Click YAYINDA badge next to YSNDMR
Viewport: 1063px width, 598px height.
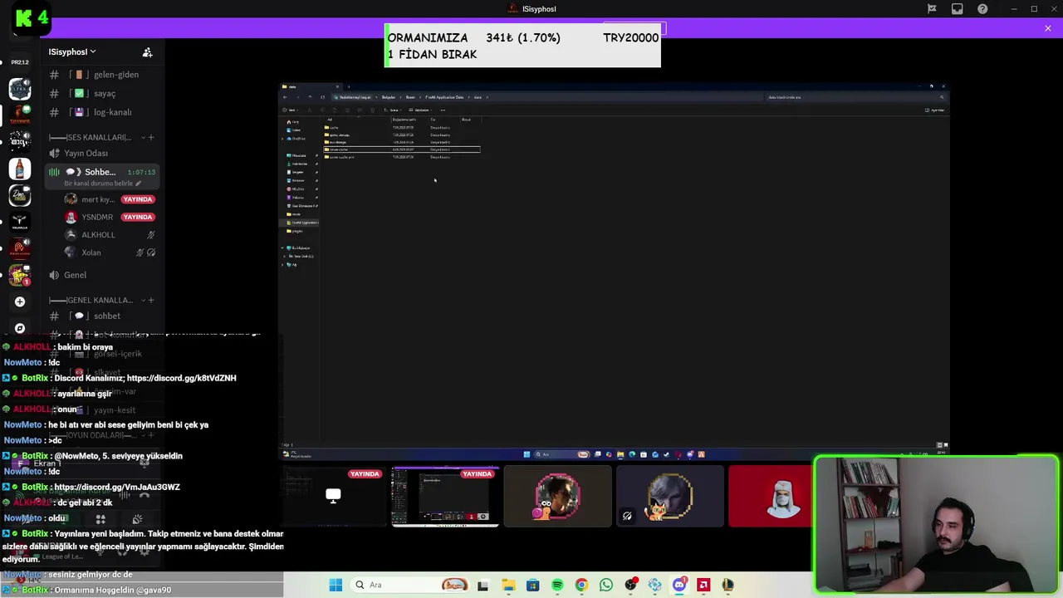tap(138, 217)
